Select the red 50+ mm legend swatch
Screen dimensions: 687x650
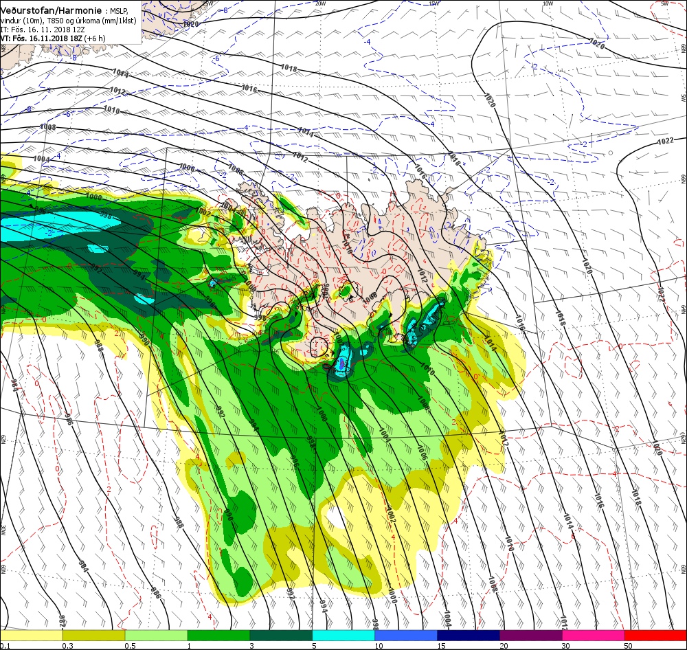[x=655, y=636]
